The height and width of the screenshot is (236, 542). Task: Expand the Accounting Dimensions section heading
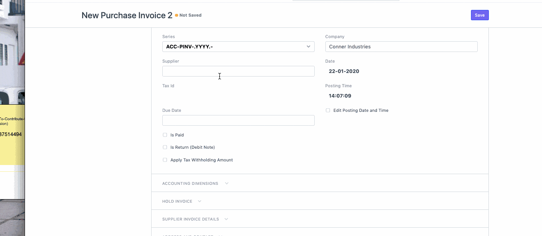[x=190, y=184]
